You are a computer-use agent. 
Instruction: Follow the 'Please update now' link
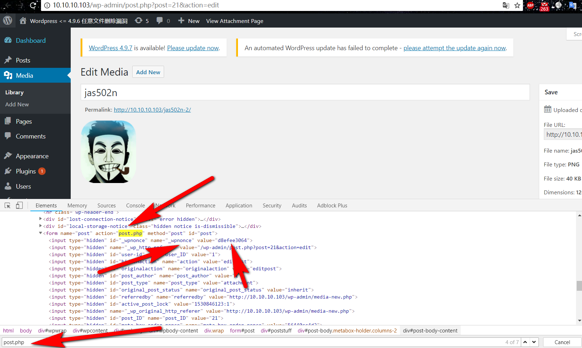click(x=193, y=48)
